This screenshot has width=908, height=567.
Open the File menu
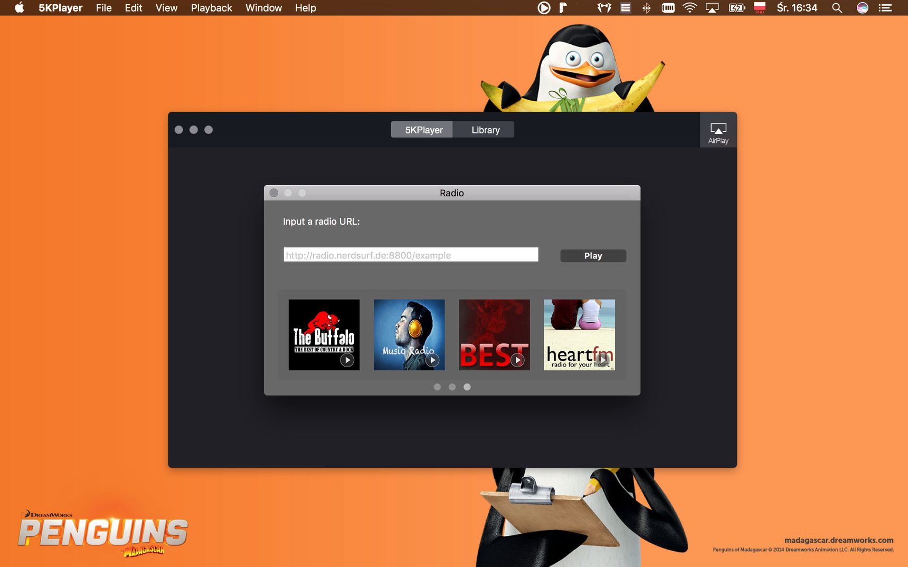(103, 8)
